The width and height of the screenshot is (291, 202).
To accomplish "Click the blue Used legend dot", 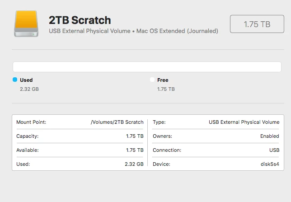I will (x=15, y=80).
